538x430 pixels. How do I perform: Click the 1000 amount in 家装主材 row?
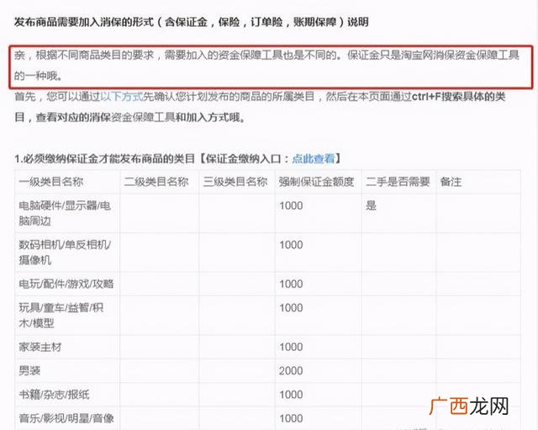(x=291, y=347)
